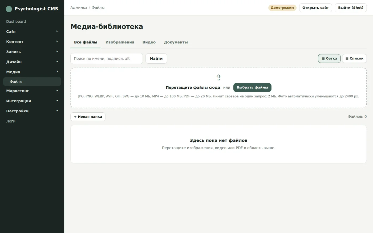Viewport: 373px width, 233px height.
Task: Click the green Psychologist CMS logo circle
Action: pyautogui.click(x=9, y=9)
